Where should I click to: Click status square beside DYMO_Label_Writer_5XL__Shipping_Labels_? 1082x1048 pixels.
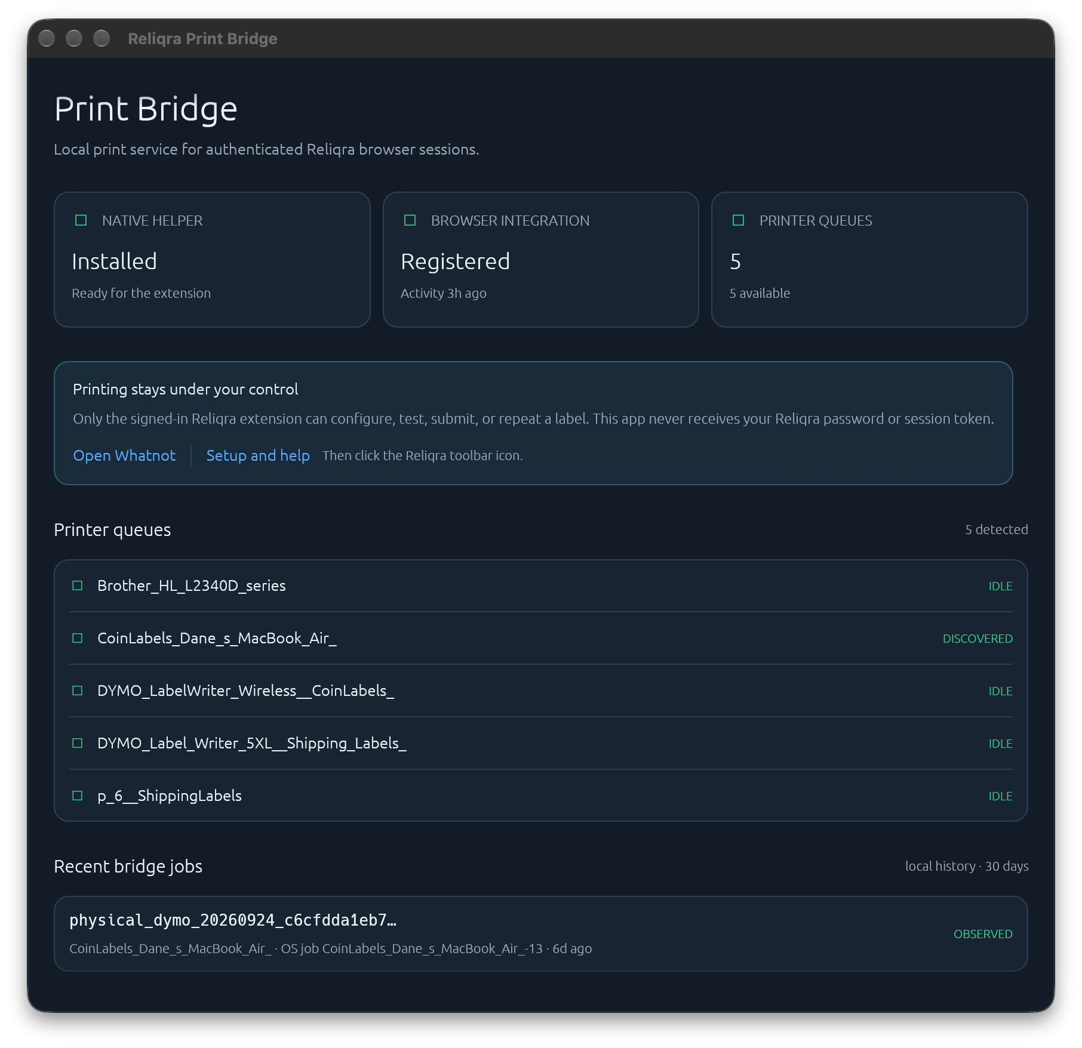click(x=77, y=743)
